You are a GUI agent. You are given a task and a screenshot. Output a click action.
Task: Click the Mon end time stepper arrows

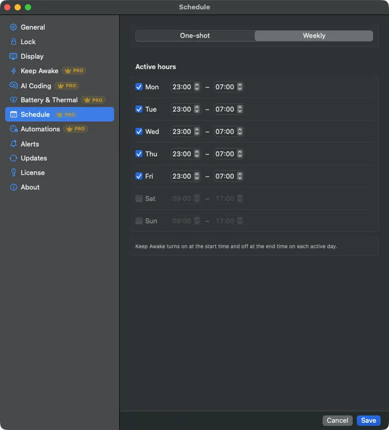tap(240, 87)
